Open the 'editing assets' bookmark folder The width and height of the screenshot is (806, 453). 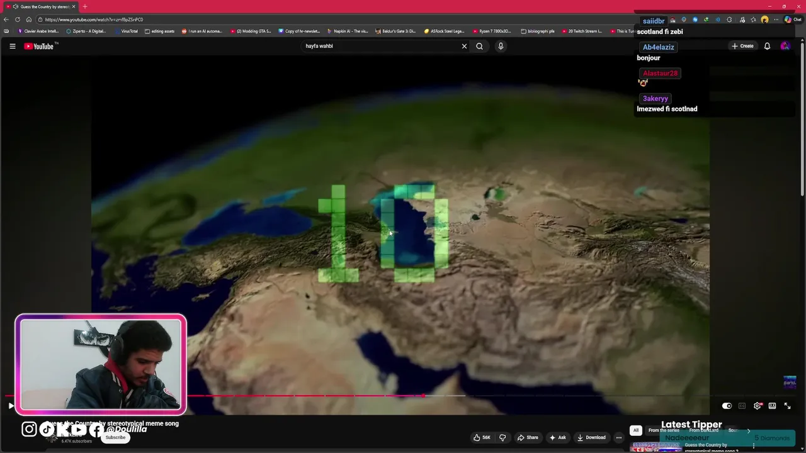160,31
